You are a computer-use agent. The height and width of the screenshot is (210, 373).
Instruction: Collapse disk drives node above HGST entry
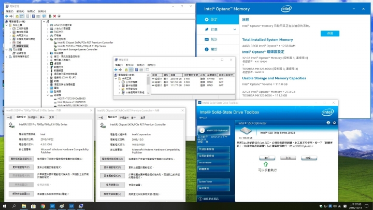48,95
